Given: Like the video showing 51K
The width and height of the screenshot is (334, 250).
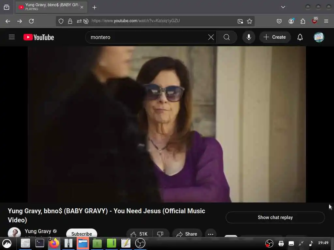Looking at the screenshot, I should (139, 234).
